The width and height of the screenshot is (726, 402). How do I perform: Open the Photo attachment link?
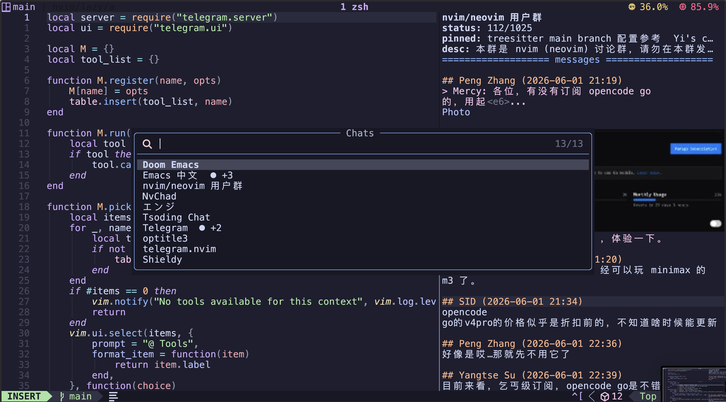pyautogui.click(x=456, y=112)
